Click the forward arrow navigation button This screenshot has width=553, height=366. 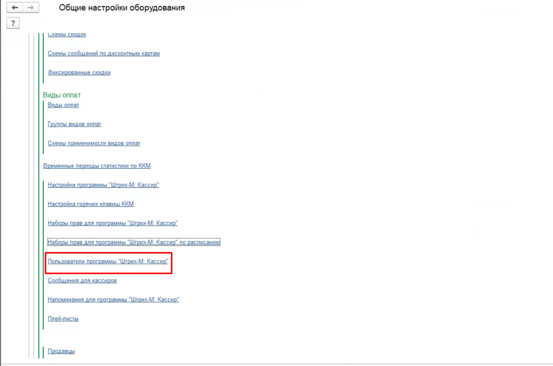click(x=31, y=8)
